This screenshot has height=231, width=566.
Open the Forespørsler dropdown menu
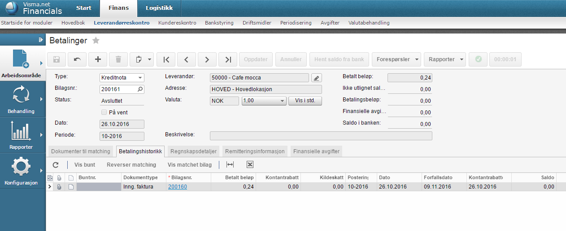click(396, 59)
